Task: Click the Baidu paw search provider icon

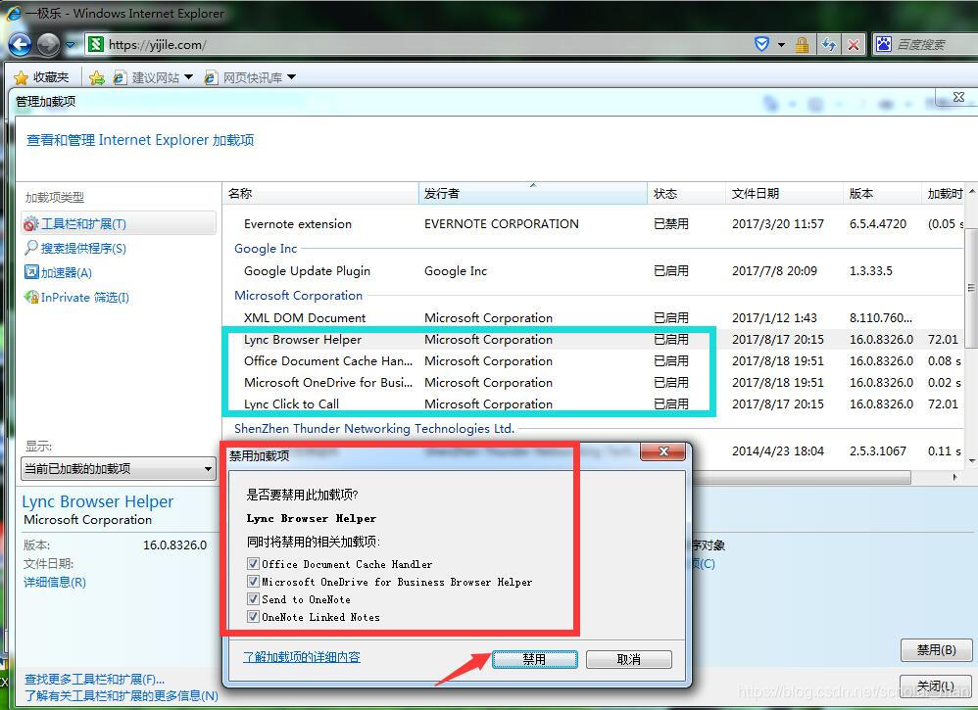Action: pos(883,44)
